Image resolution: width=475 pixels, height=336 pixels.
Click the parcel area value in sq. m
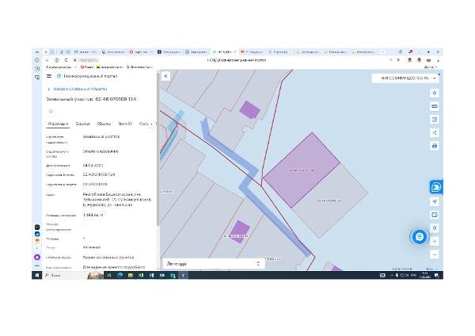click(x=93, y=215)
